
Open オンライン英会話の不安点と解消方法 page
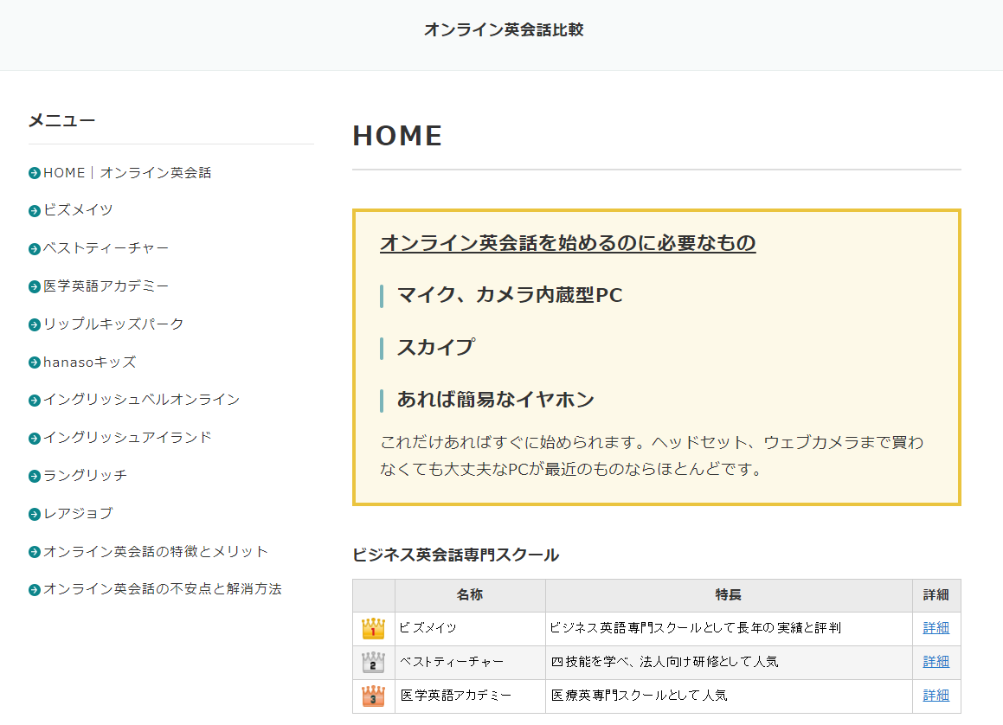click(163, 589)
